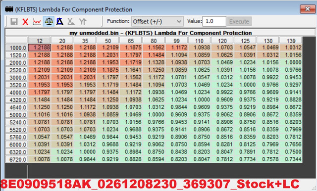Image resolution: width=317 pixels, height=191 pixels.
Task: Select row header 5520.0
Action: pos(16,130)
